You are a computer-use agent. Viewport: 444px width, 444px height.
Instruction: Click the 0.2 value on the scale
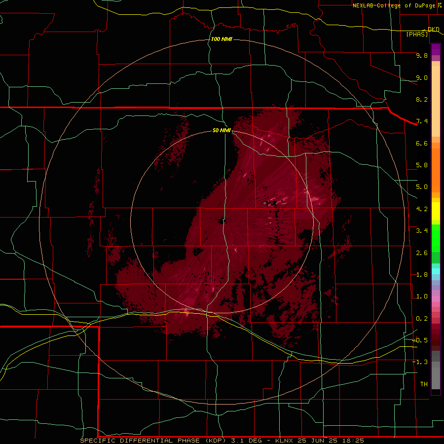pos(422,319)
